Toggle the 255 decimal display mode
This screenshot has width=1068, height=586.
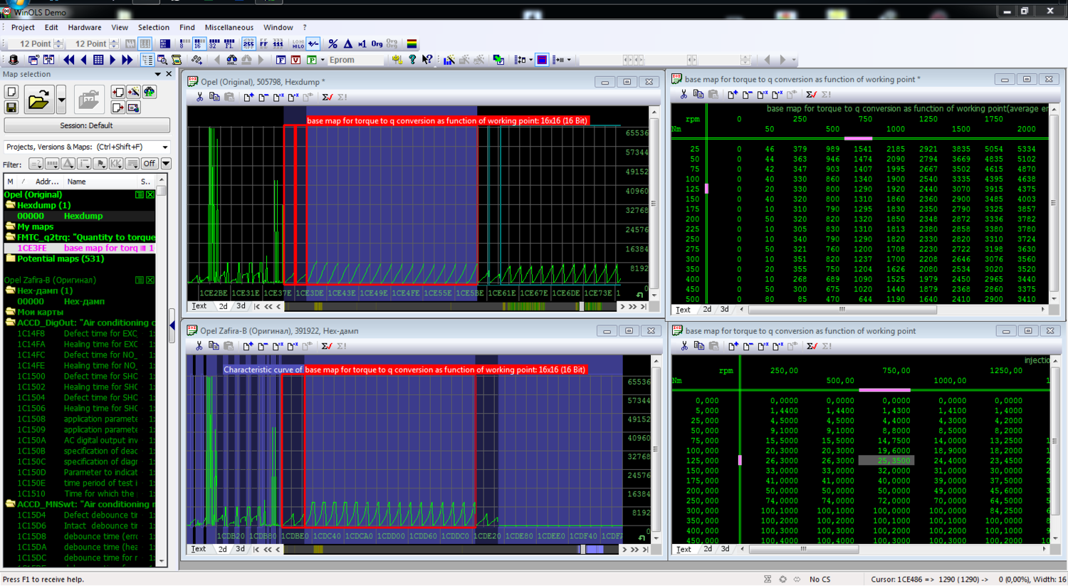(248, 43)
